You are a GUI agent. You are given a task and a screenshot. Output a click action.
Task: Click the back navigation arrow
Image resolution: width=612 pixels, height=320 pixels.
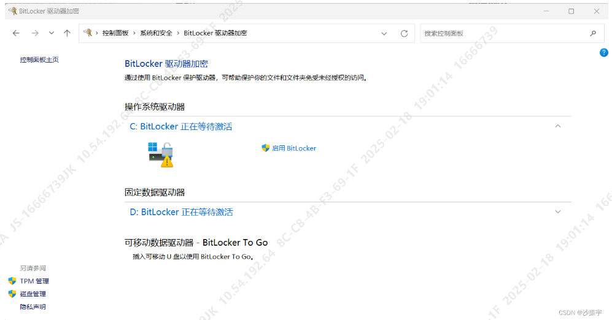click(x=16, y=33)
